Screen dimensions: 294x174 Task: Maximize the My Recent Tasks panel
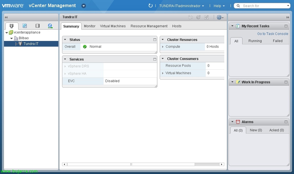tap(286, 26)
